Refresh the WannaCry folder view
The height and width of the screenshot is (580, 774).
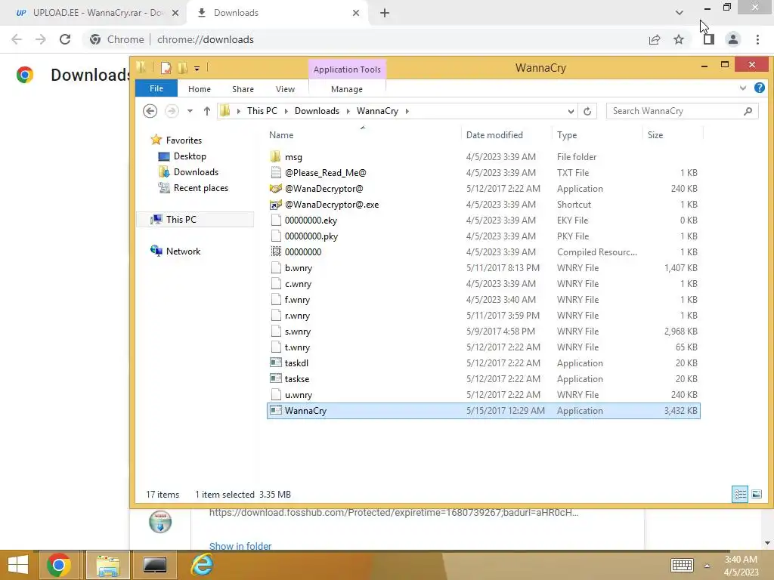click(587, 111)
